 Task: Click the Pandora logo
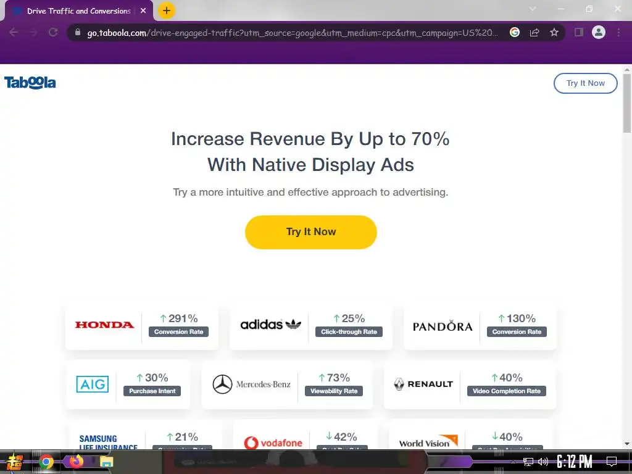coord(443,326)
